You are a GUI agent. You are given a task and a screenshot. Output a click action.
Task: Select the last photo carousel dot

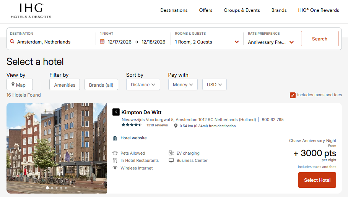pos(66,188)
